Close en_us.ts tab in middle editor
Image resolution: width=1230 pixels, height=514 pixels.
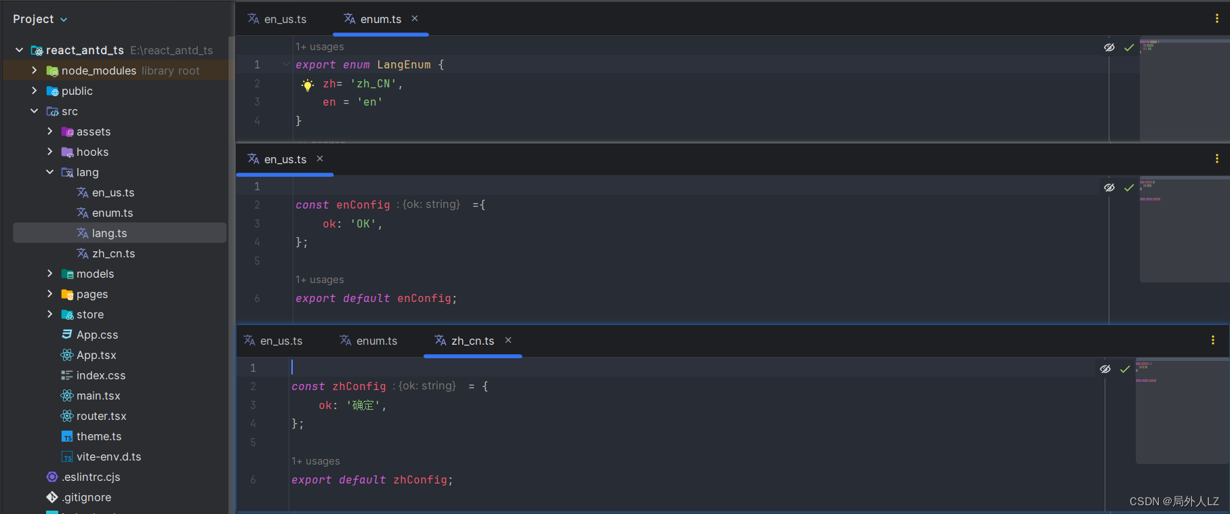320,158
